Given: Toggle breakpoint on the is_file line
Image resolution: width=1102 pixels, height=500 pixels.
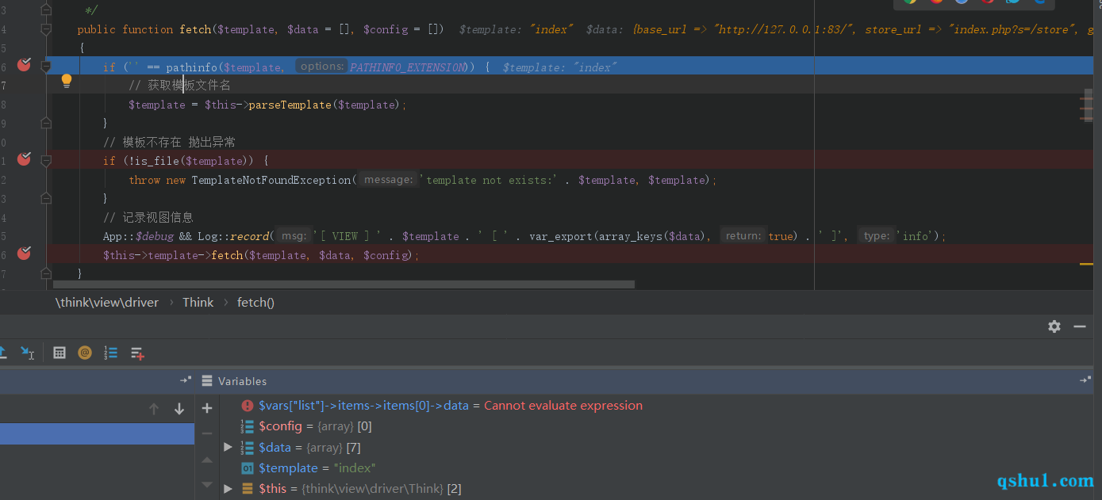Looking at the screenshot, I should [24, 159].
